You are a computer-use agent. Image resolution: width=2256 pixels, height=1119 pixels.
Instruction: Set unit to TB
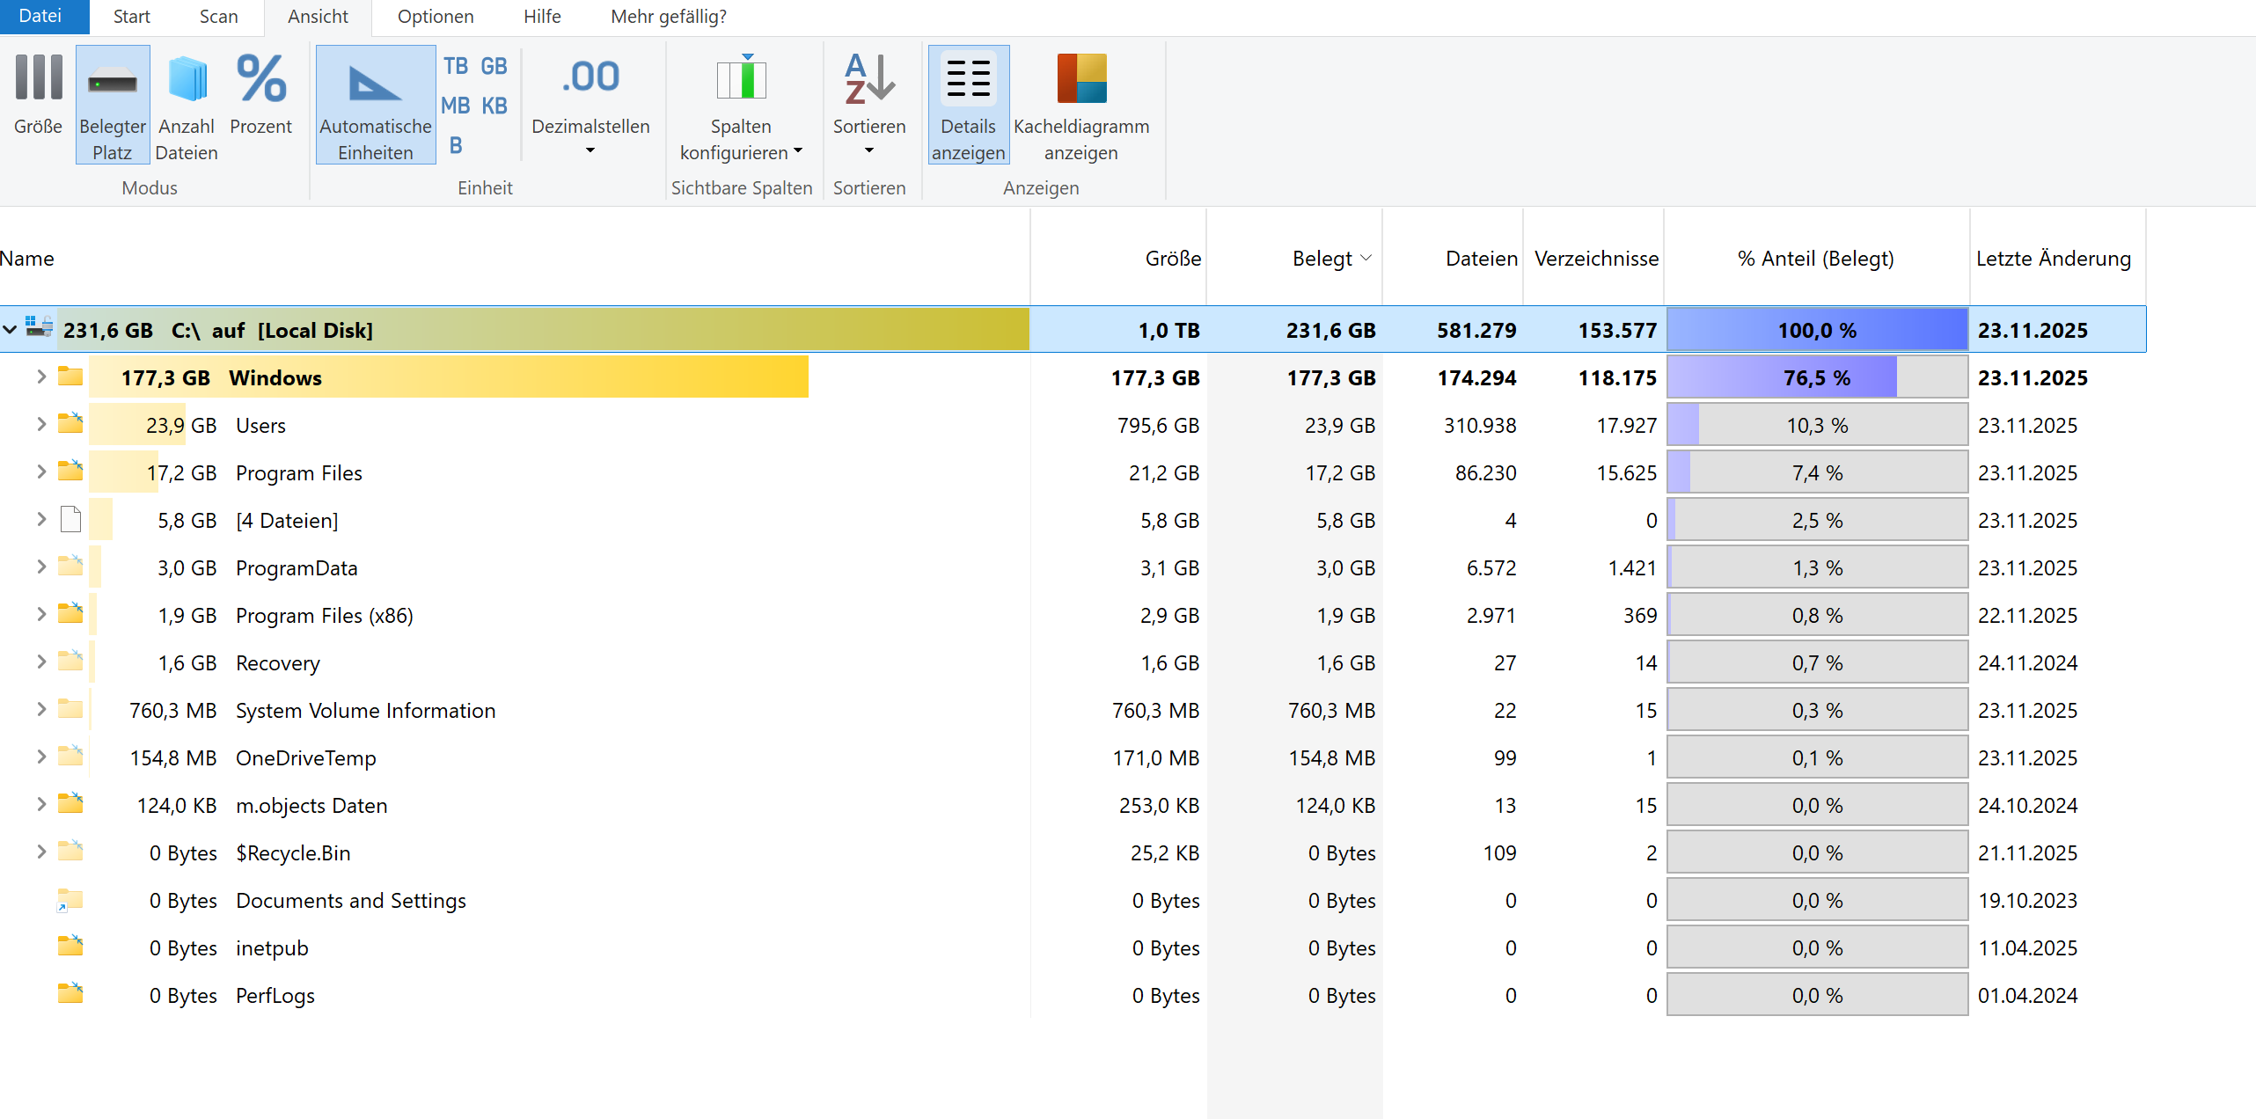[x=456, y=66]
